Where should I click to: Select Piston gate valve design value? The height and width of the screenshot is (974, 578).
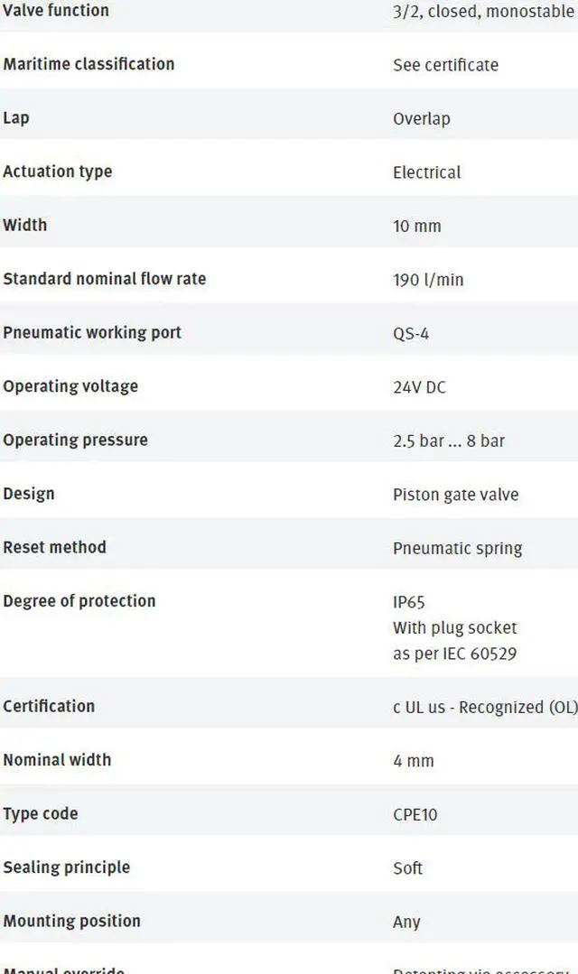click(x=455, y=495)
